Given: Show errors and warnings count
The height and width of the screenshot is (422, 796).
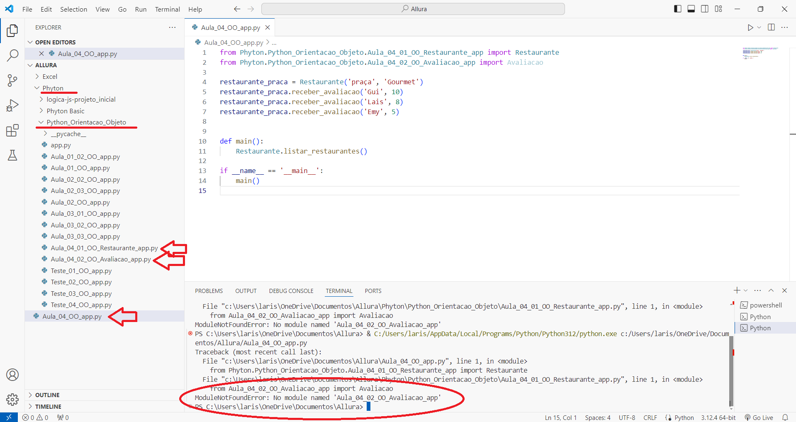Looking at the screenshot, I should pos(35,417).
